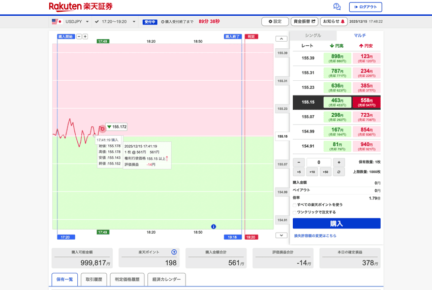Click the blue 購入 purchase button
Viewport: 432px width, 290px height.
336,223
